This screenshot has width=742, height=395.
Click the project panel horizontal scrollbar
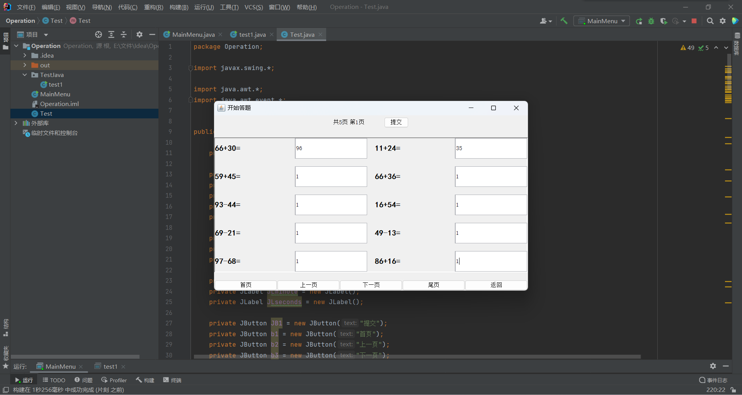[x=75, y=357]
